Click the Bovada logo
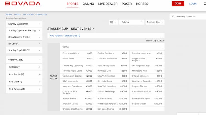 (x=23, y=4)
